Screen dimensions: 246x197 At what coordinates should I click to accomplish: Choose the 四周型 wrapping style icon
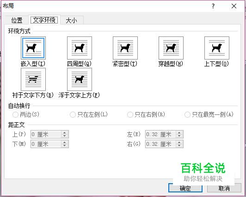(80, 48)
